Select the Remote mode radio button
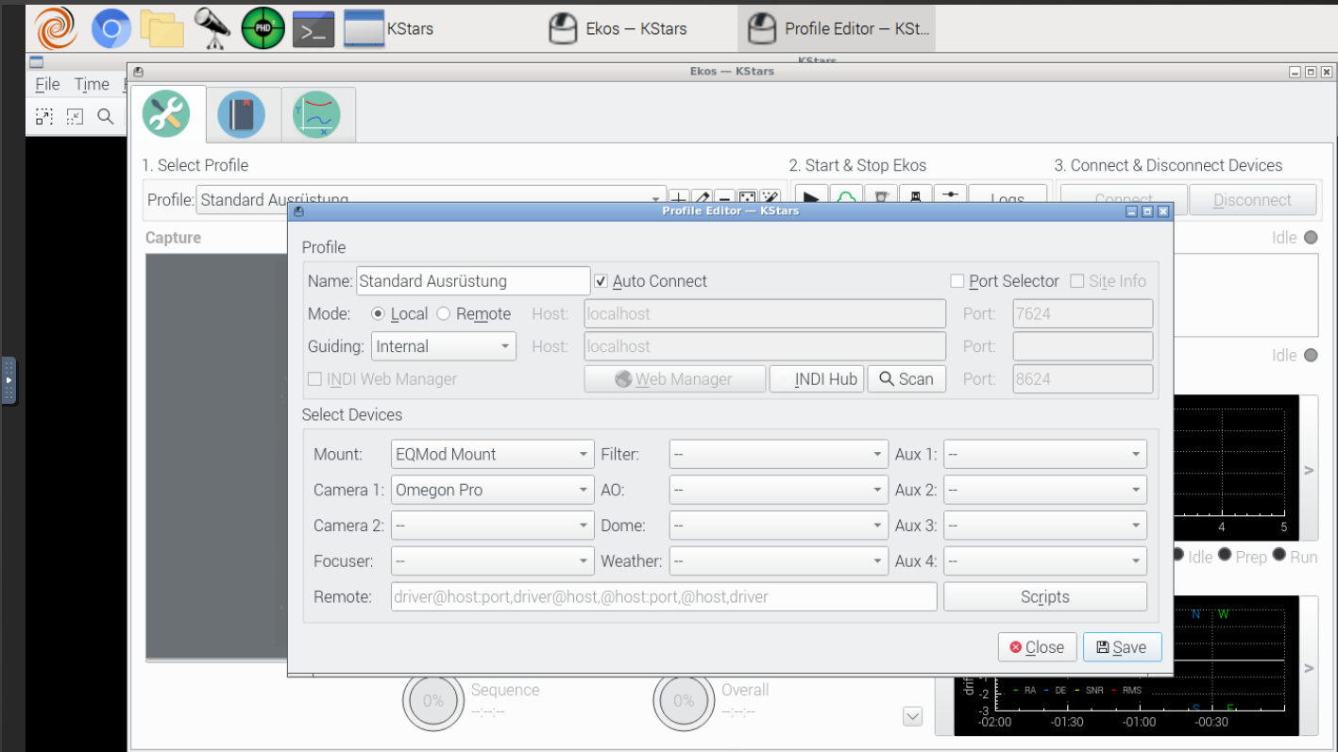 coord(443,314)
